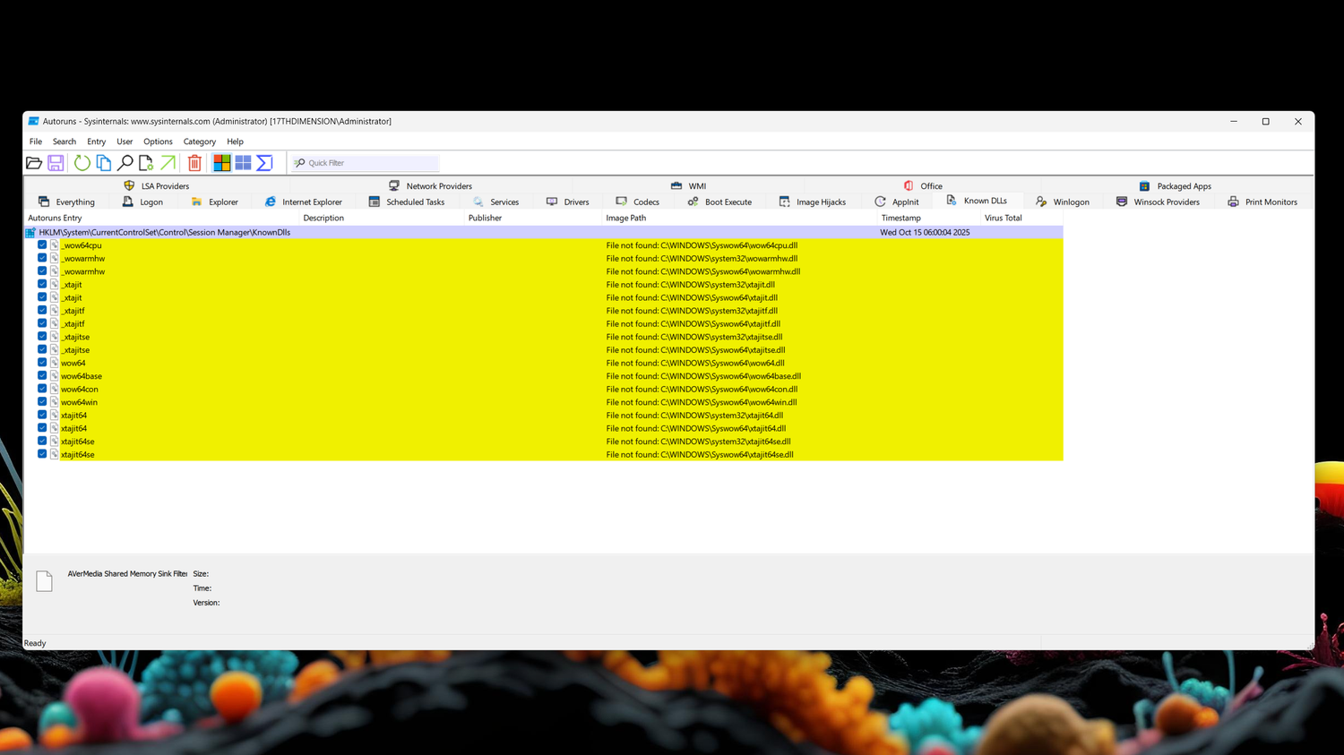Switch to the Office tab
The height and width of the screenshot is (755, 1344).
tap(923, 185)
